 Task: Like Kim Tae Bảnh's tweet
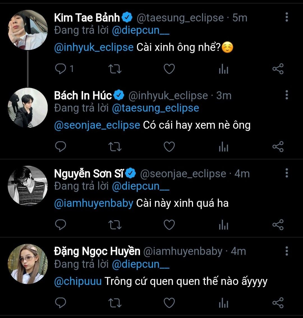click(169, 69)
